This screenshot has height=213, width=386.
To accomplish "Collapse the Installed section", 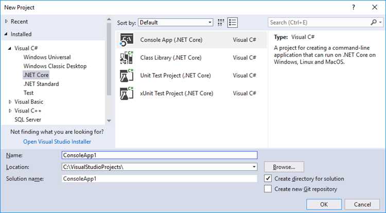I will tap(6, 34).
